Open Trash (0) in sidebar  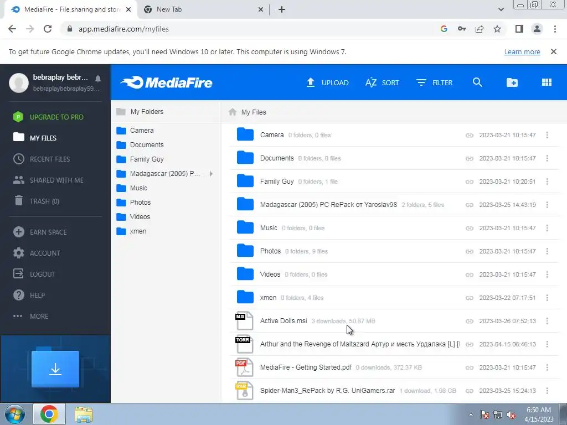36,201
